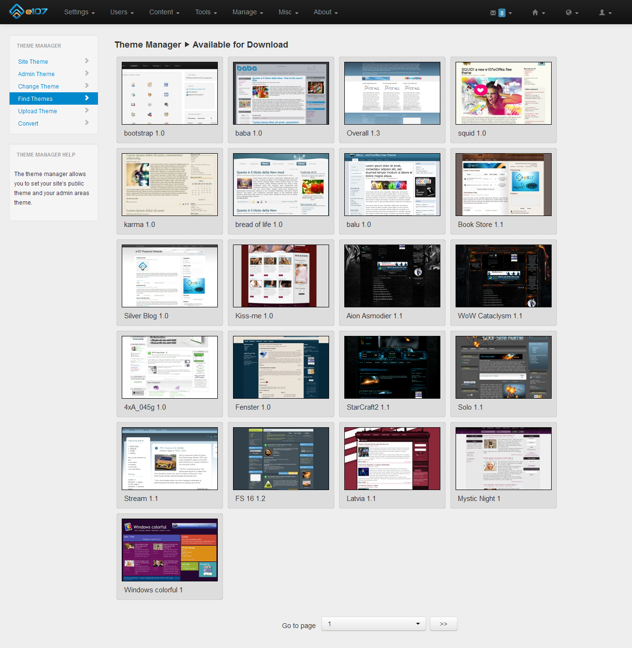Select the balu 1.0 theme thumbnail
Image resolution: width=632 pixels, height=648 pixels.
point(392,185)
